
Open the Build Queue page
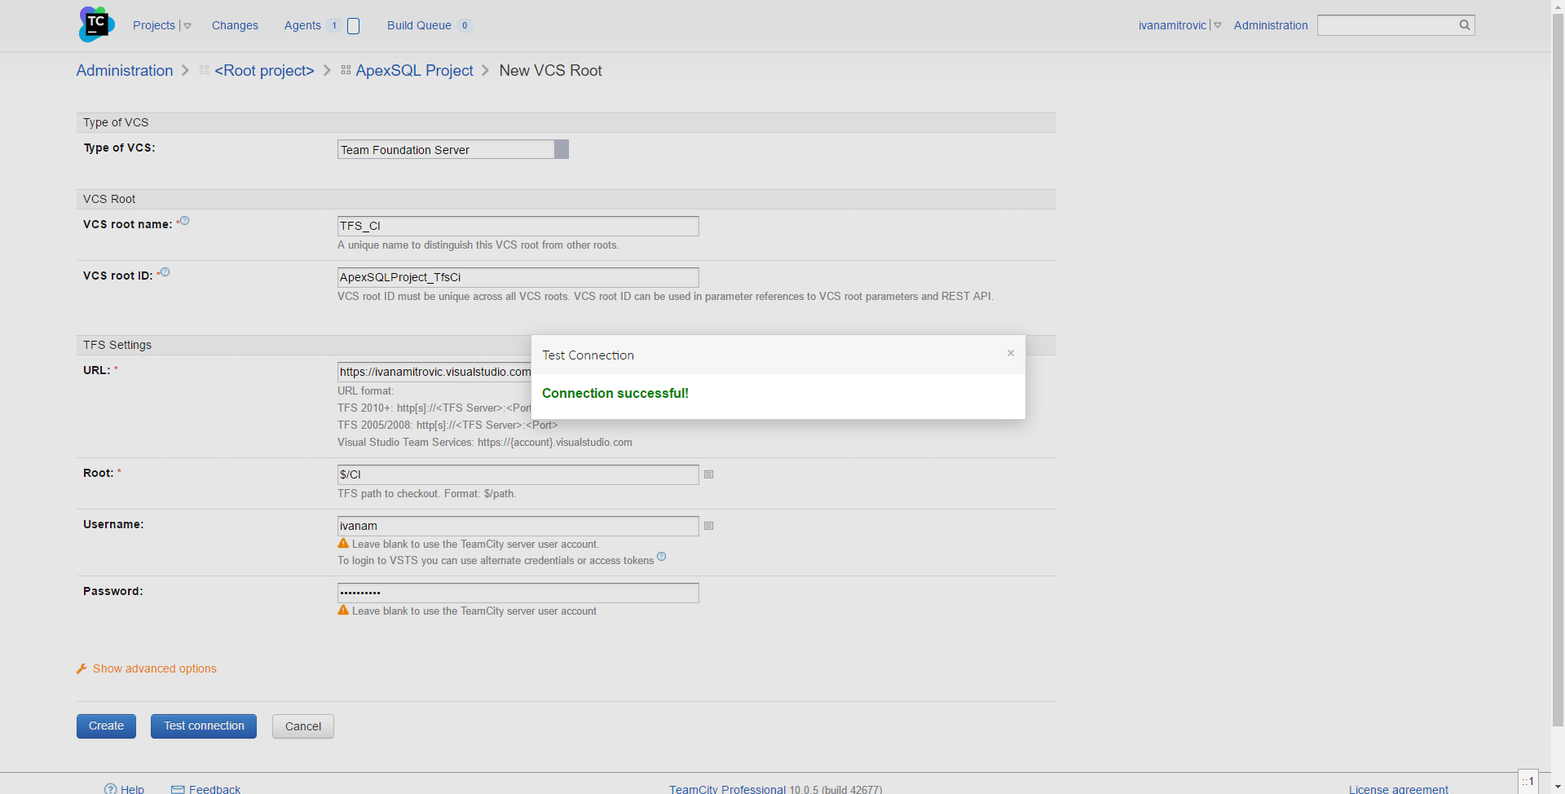419,25
